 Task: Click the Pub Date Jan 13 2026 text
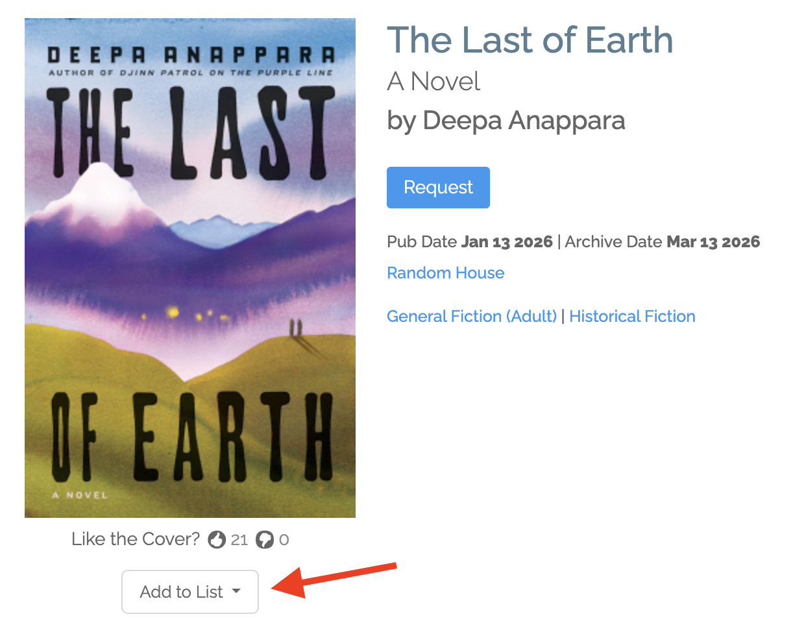pyautogui.click(x=470, y=242)
